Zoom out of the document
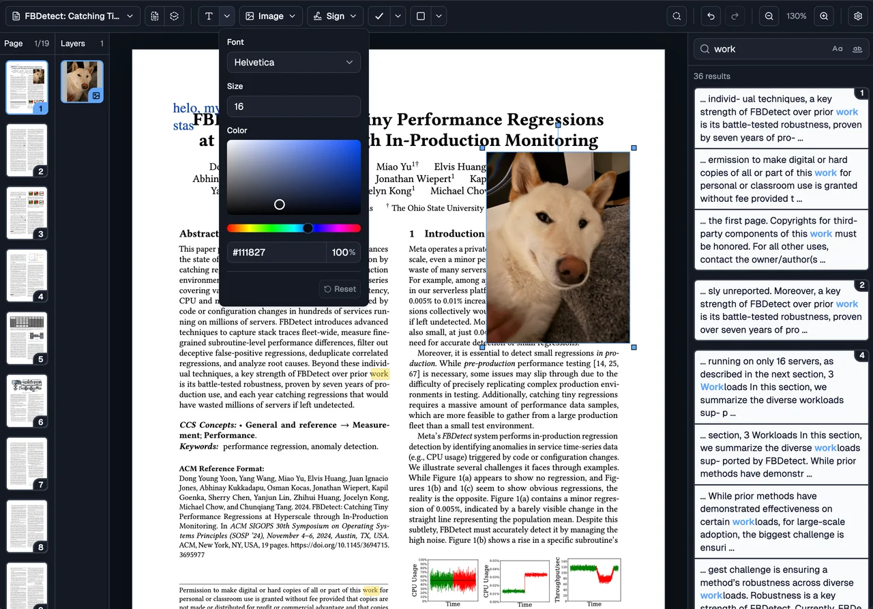Image resolution: width=873 pixels, height=609 pixels. [769, 16]
